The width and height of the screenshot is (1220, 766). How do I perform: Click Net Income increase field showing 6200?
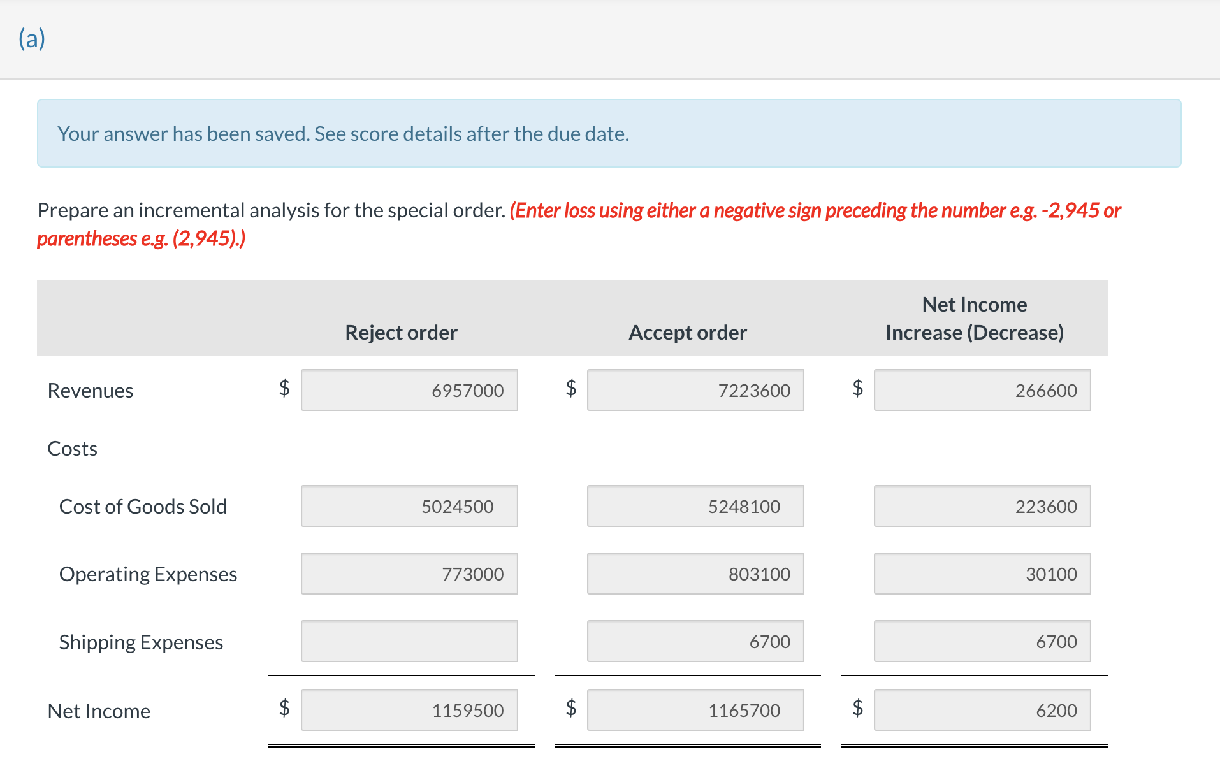[982, 710]
